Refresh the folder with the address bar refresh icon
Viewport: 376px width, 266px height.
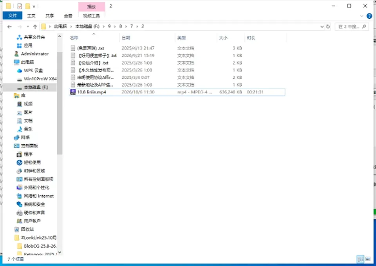[x=328, y=27]
